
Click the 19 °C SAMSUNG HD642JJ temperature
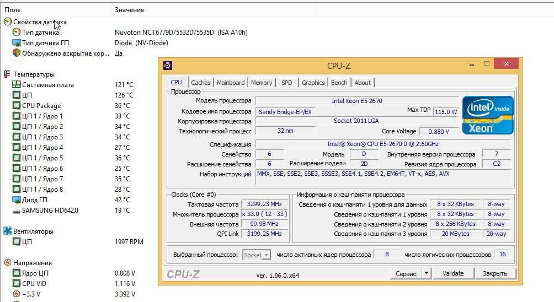122,211
